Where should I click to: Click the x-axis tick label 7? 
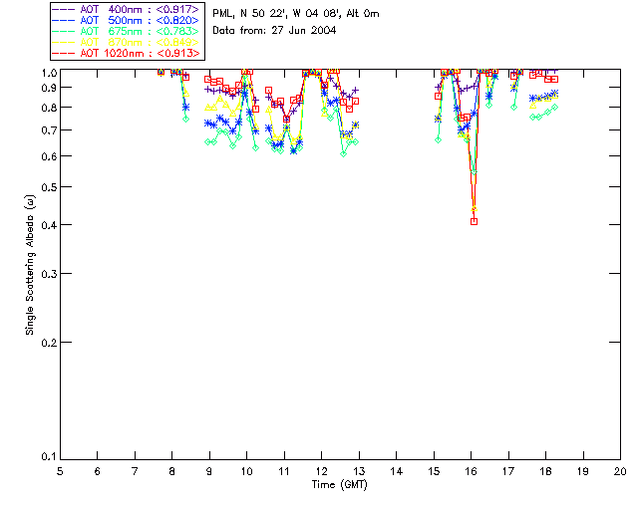[135, 471]
